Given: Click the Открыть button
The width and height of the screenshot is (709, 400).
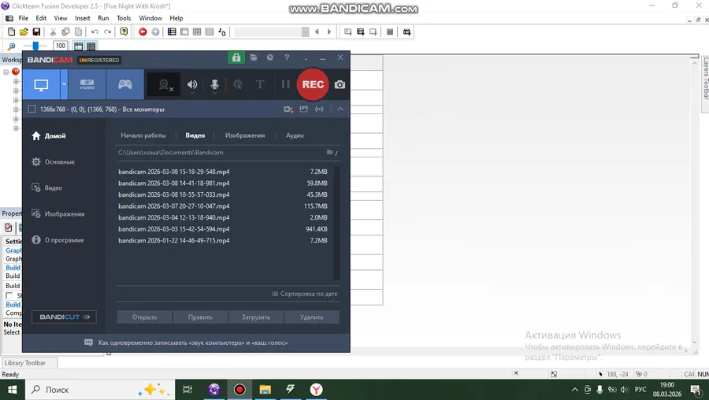Looking at the screenshot, I should click(144, 317).
